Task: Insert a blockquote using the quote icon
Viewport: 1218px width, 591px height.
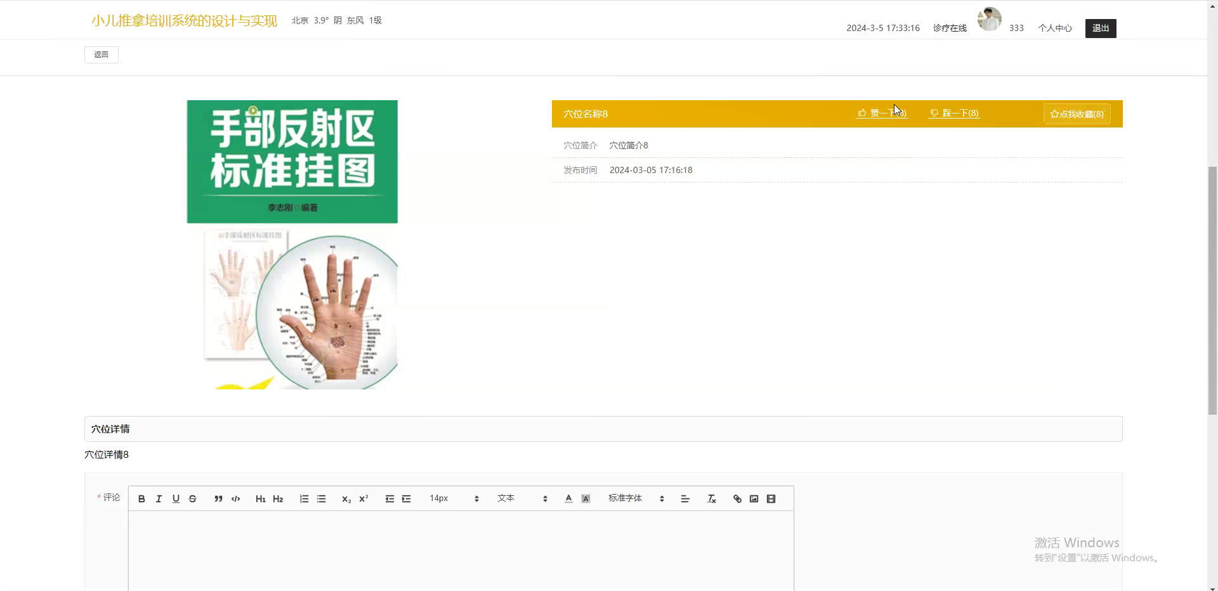Action: tap(218, 498)
